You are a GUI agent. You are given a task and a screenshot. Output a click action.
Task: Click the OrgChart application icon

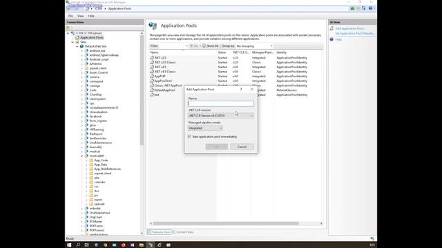86,218
